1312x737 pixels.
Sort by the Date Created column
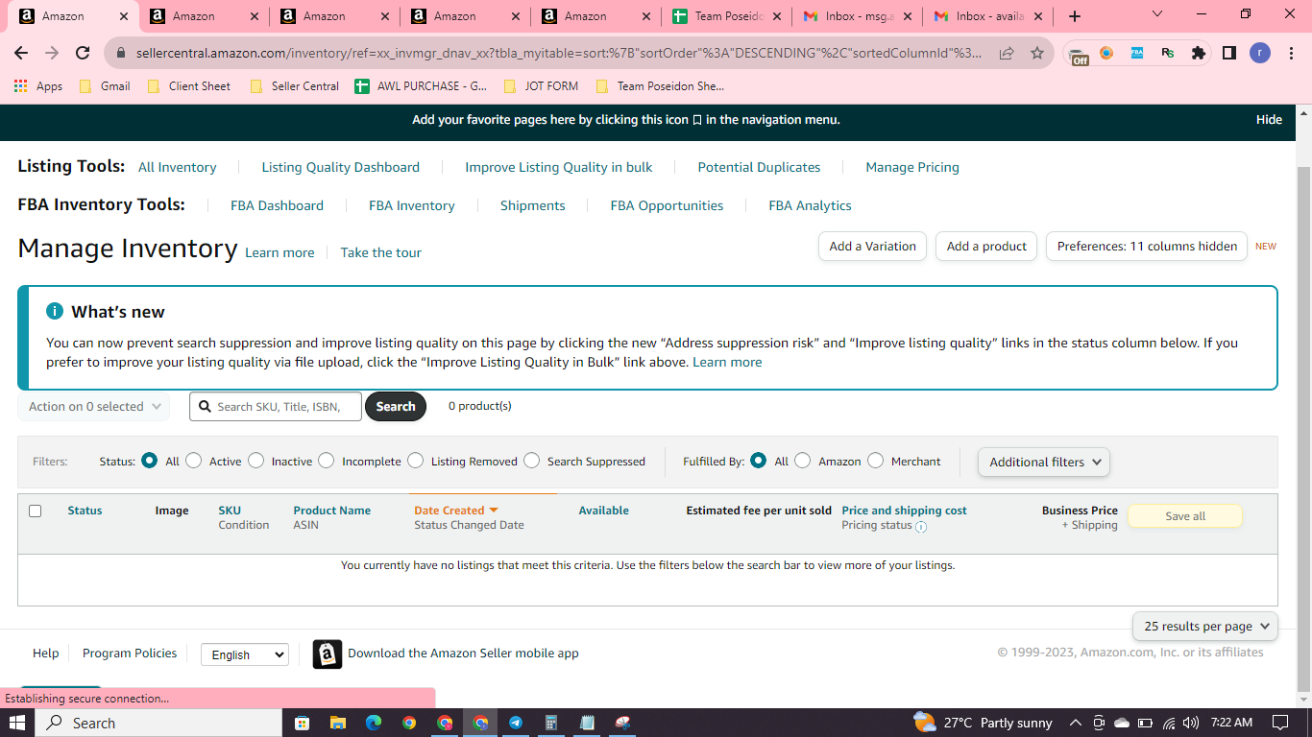tap(456, 511)
